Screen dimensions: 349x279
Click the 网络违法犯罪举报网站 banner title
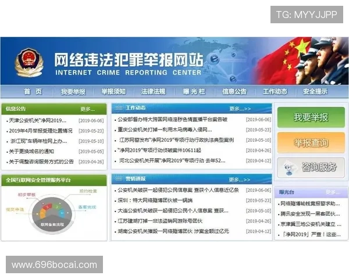click(x=129, y=60)
